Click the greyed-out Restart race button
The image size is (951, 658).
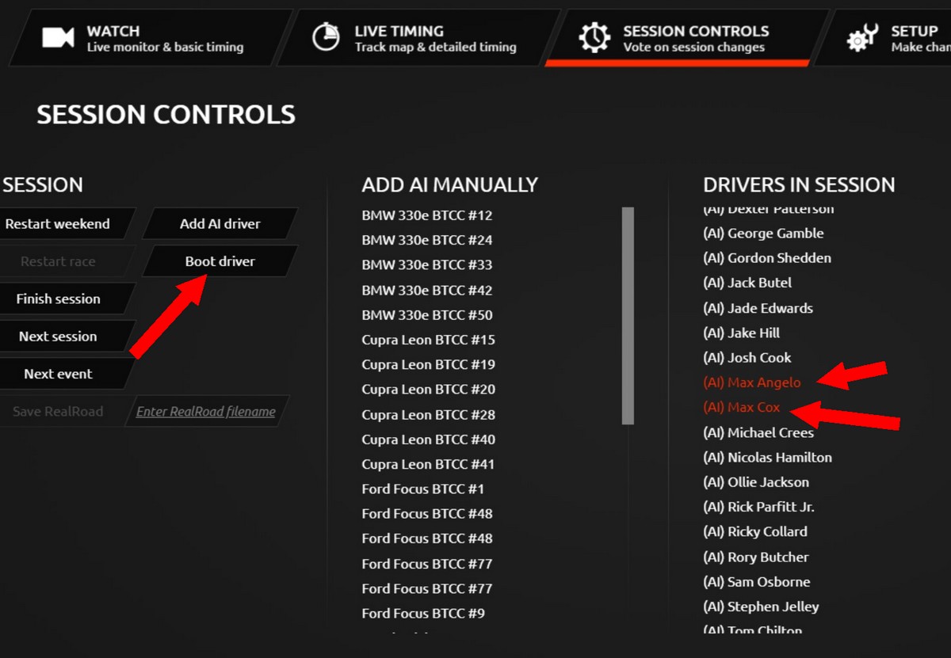[63, 261]
